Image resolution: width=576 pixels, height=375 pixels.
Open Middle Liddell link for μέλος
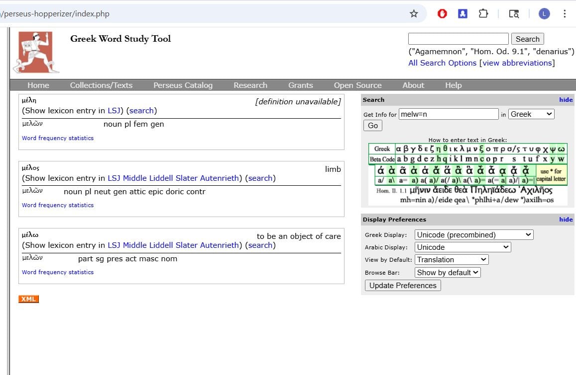[x=148, y=178]
